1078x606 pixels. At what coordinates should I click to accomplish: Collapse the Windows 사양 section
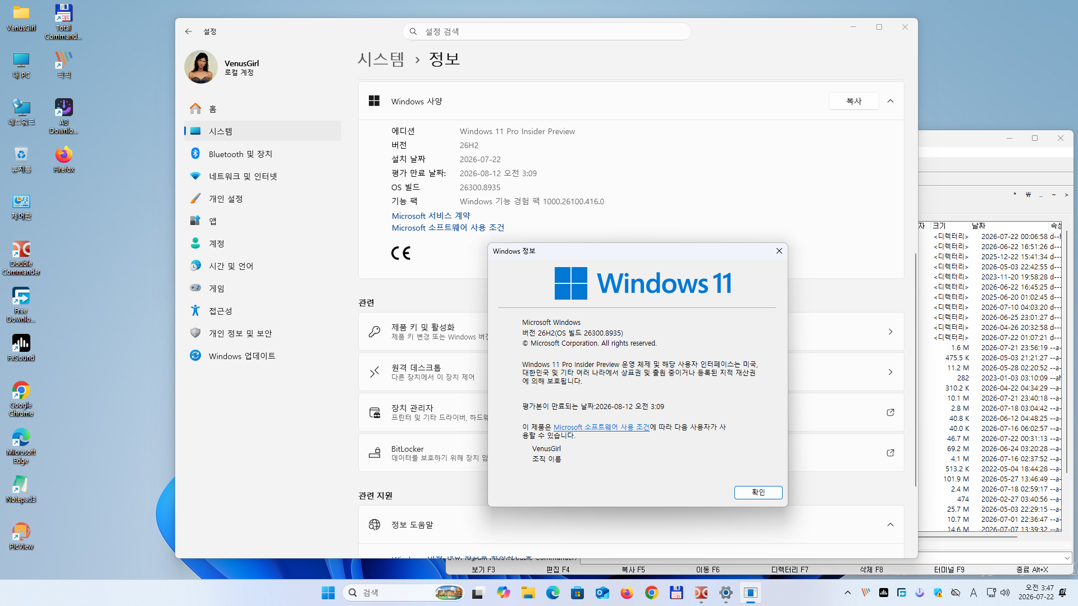(890, 101)
